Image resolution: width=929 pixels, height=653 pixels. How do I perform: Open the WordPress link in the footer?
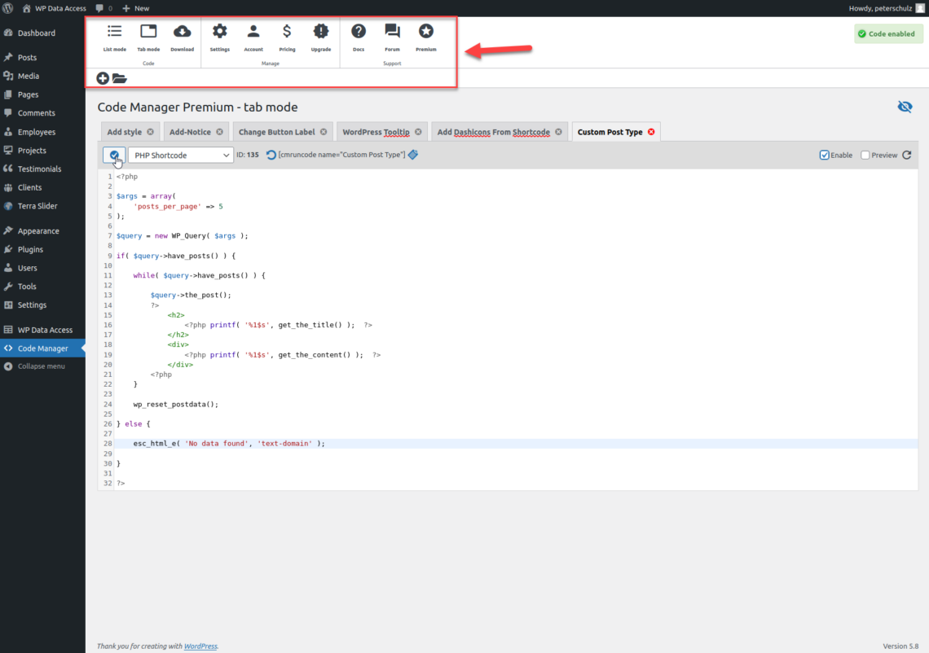pyautogui.click(x=200, y=646)
